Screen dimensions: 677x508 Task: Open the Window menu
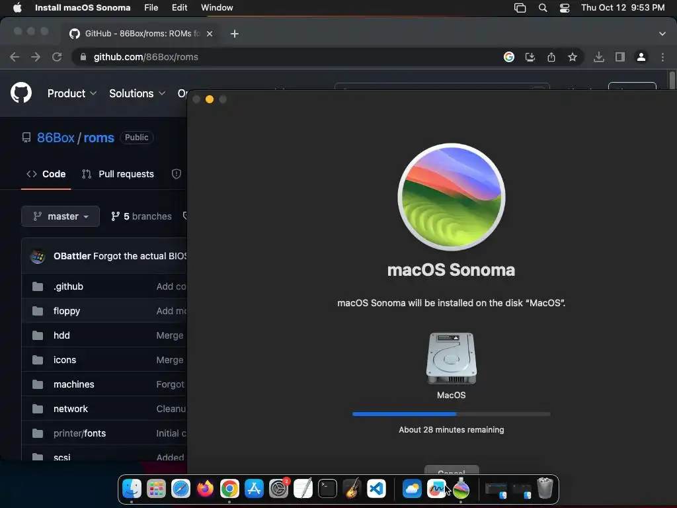click(217, 8)
